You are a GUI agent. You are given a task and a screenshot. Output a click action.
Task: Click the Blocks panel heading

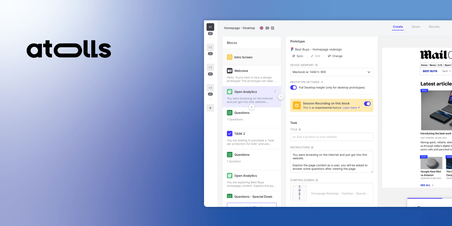tap(232, 43)
